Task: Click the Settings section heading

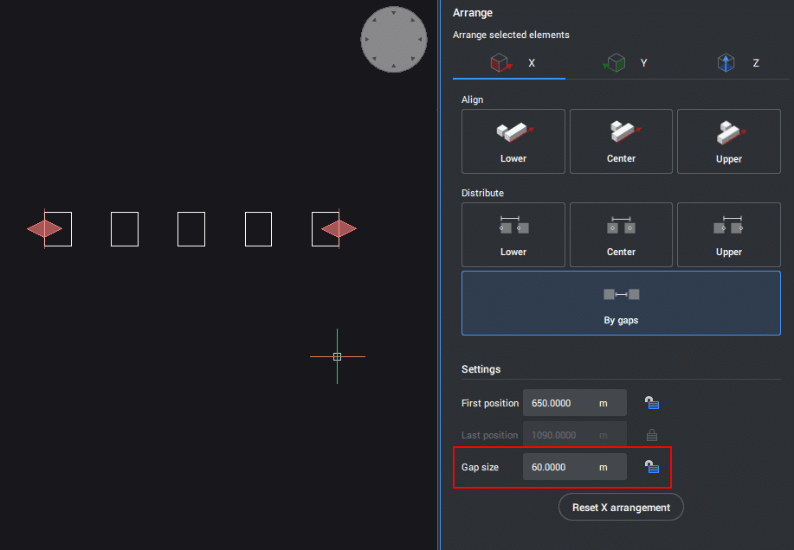Action: click(x=481, y=369)
